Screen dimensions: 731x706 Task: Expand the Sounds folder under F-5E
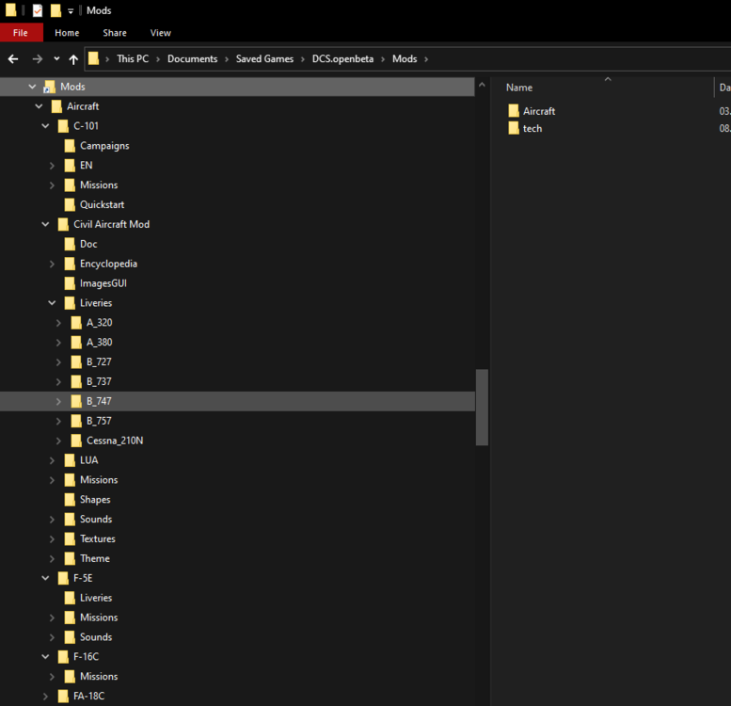tap(52, 637)
